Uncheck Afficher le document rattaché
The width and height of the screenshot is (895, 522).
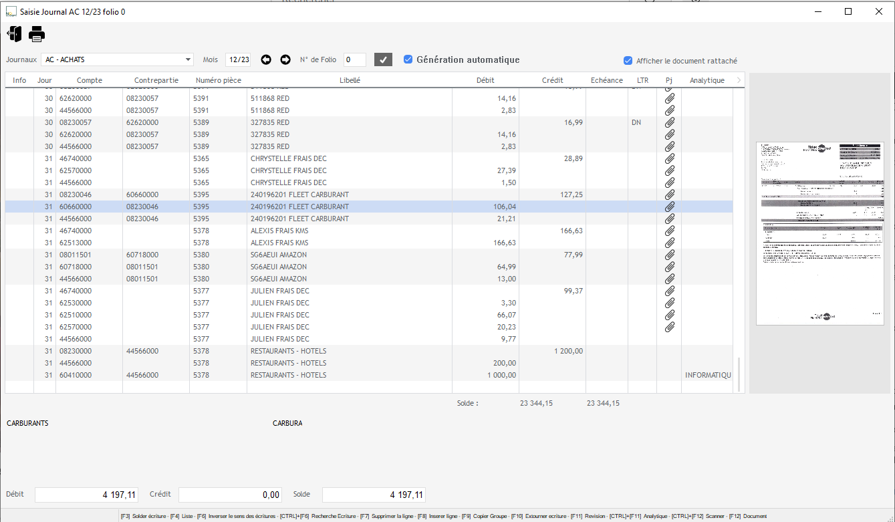point(628,61)
